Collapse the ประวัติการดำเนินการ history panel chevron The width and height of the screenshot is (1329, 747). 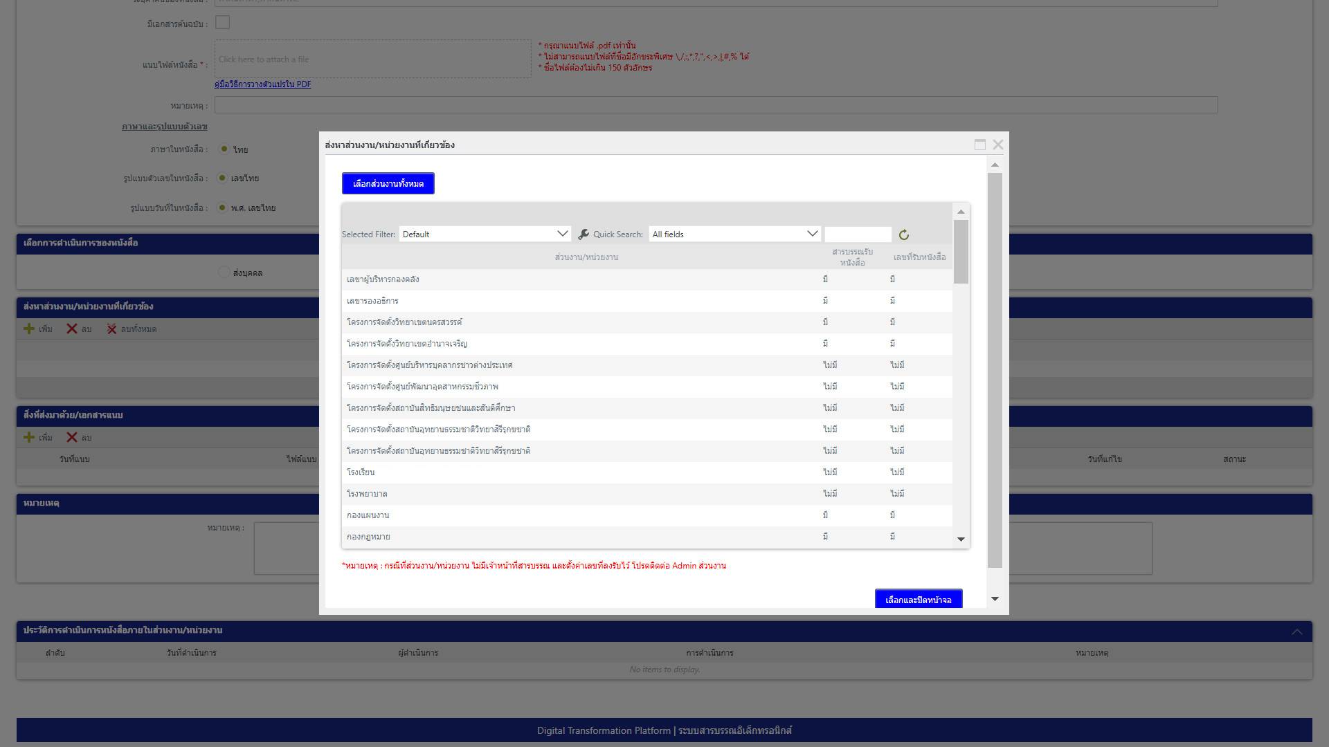pos(1296,631)
